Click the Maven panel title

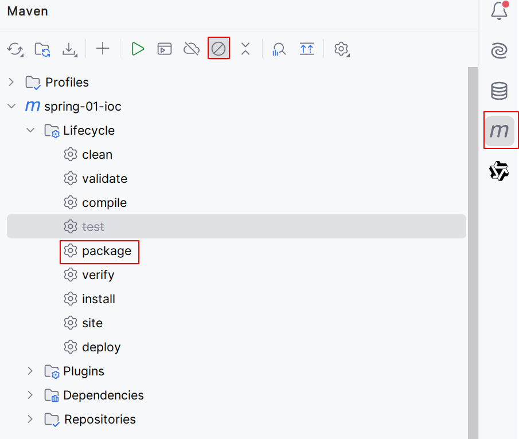point(28,11)
